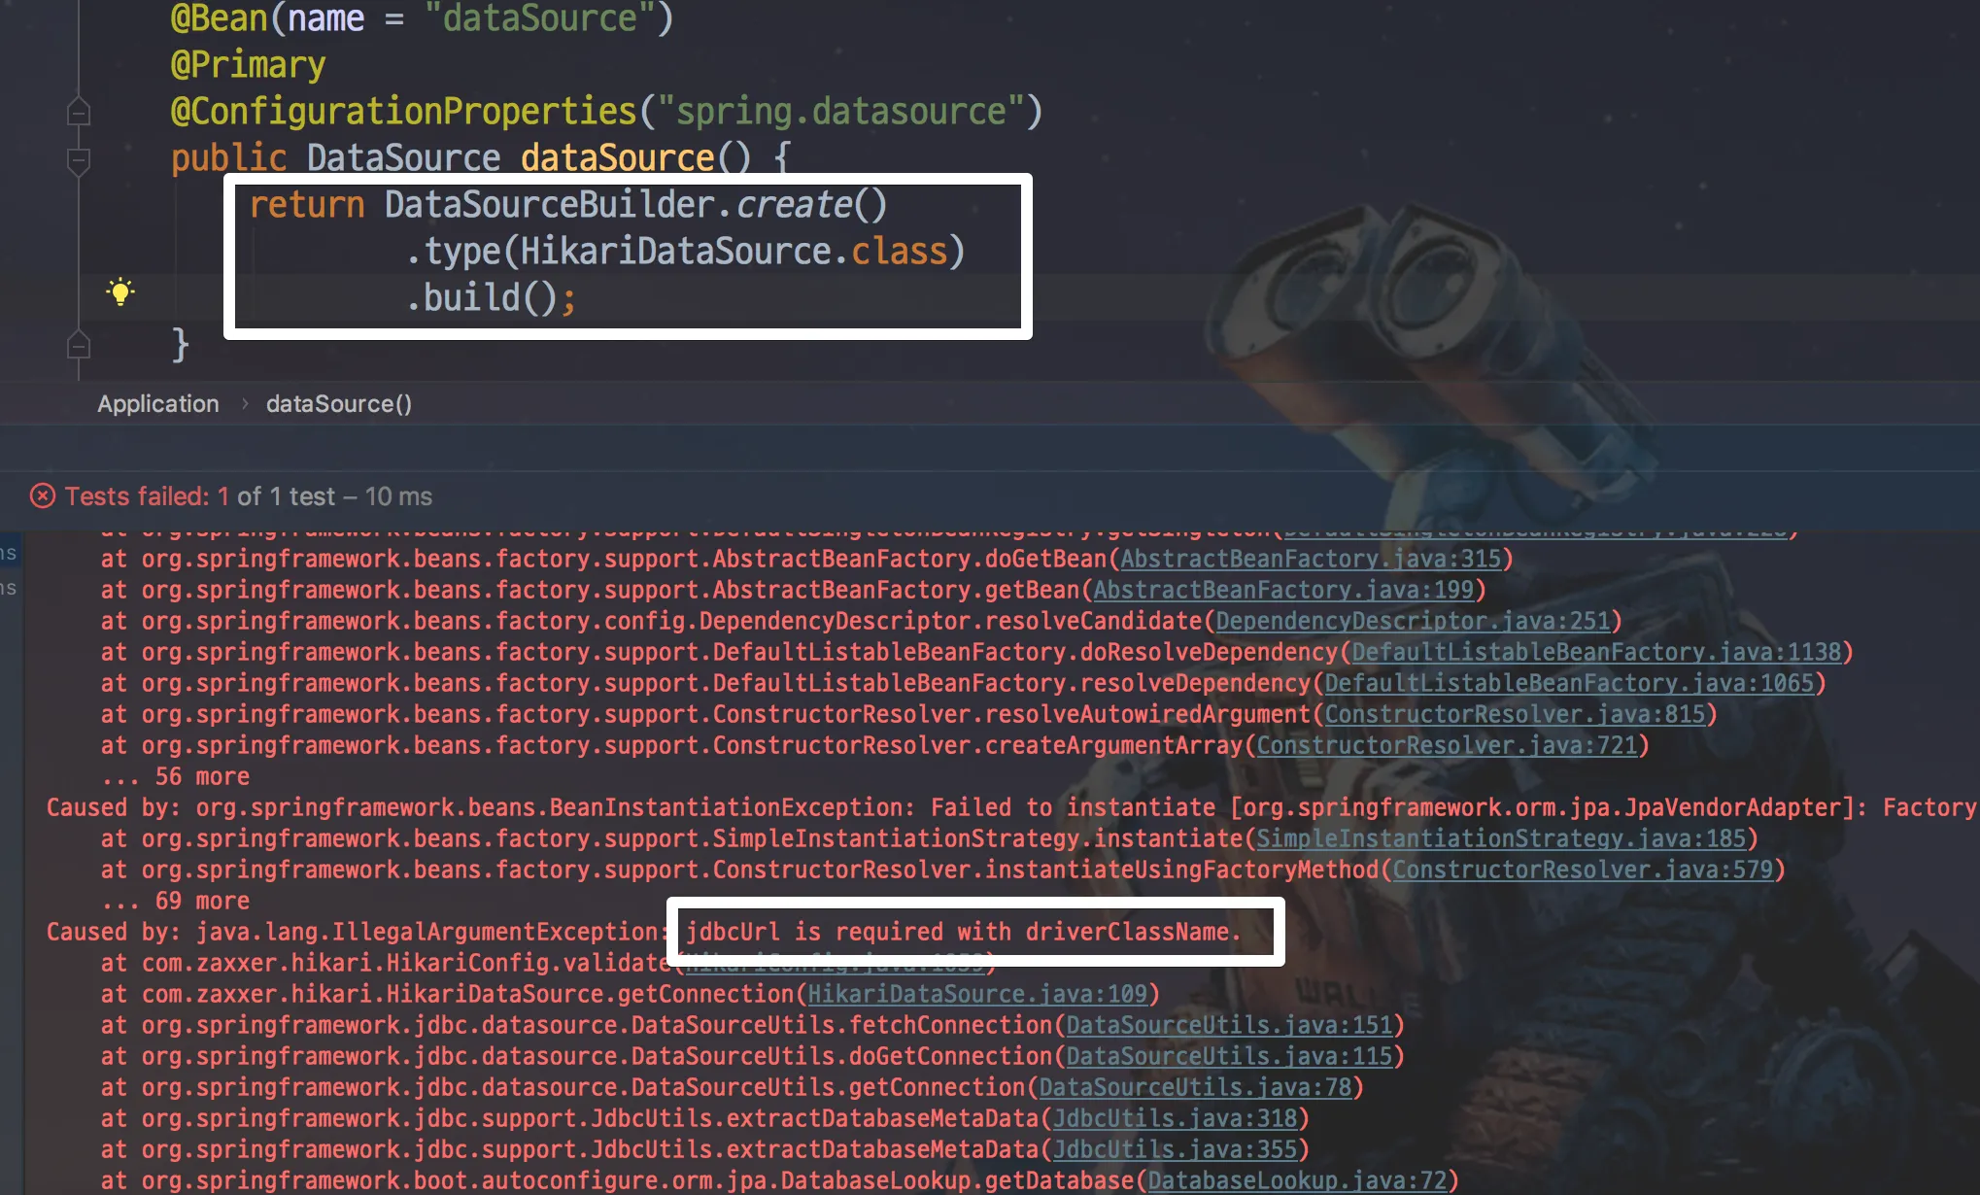The height and width of the screenshot is (1195, 1980).
Task: Select dataSource() in the breadcrumb bar
Action: point(339,404)
